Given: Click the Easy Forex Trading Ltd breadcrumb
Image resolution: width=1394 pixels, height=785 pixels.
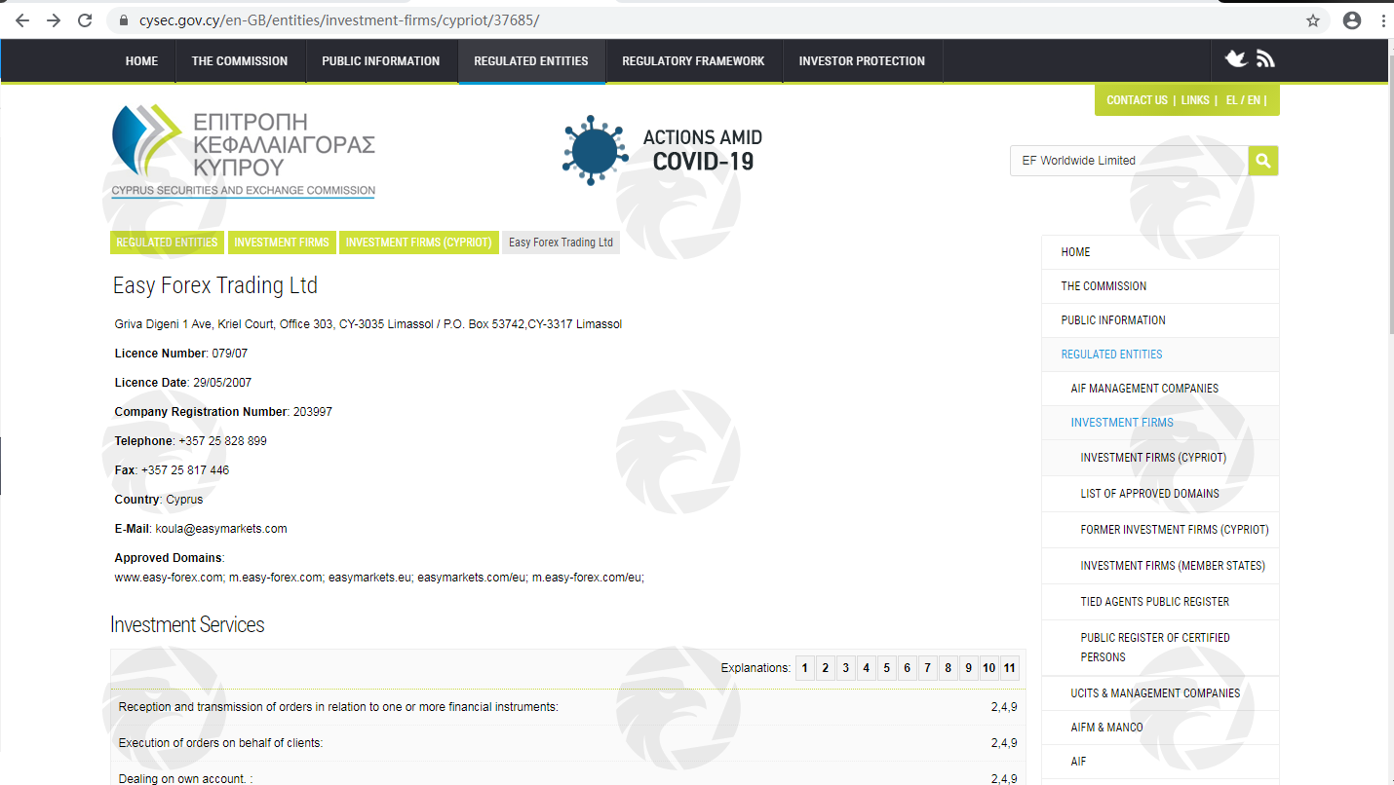Looking at the screenshot, I should 561,243.
